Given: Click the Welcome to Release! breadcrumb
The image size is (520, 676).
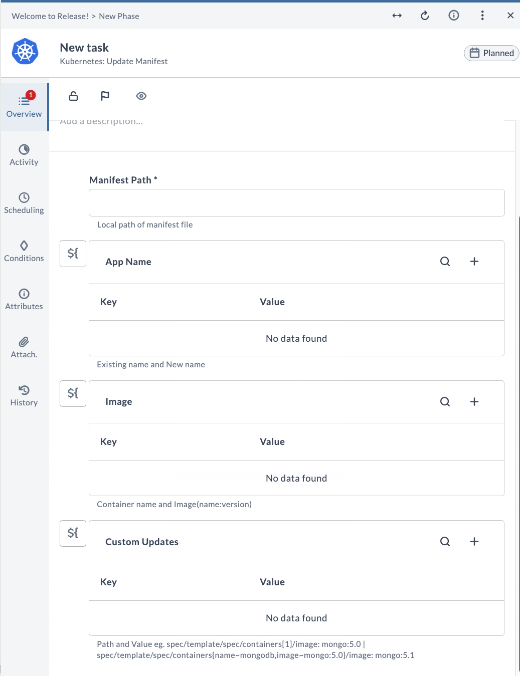Looking at the screenshot, I should [50, 16].
